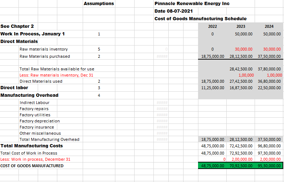This screenshot has height=182, width=284.
Task: Click the Factory insurance label
Action: click(x=37, y=127)
